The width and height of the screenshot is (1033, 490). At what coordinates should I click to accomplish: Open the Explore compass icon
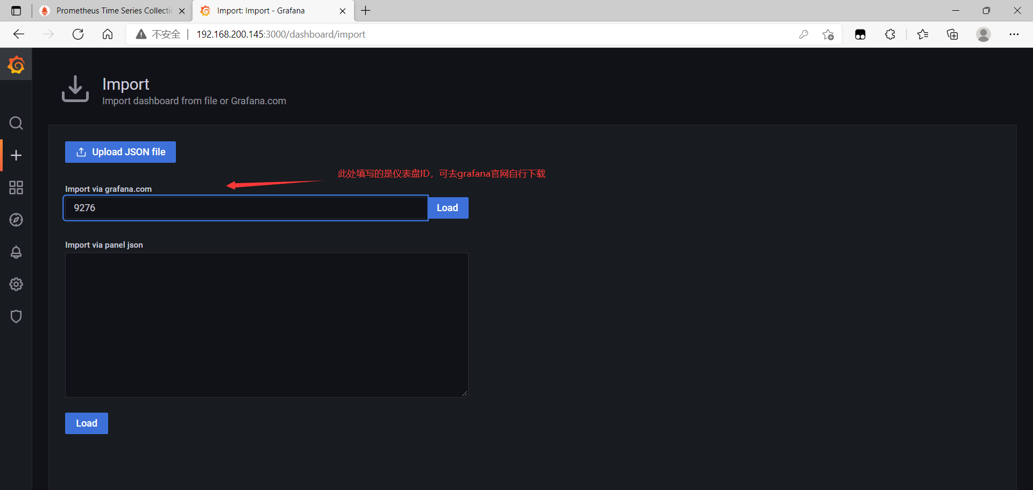tap(16, 220)
